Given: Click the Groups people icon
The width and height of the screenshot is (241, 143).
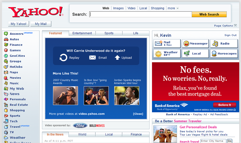Looking at the screenshot, I should point(6,61).
